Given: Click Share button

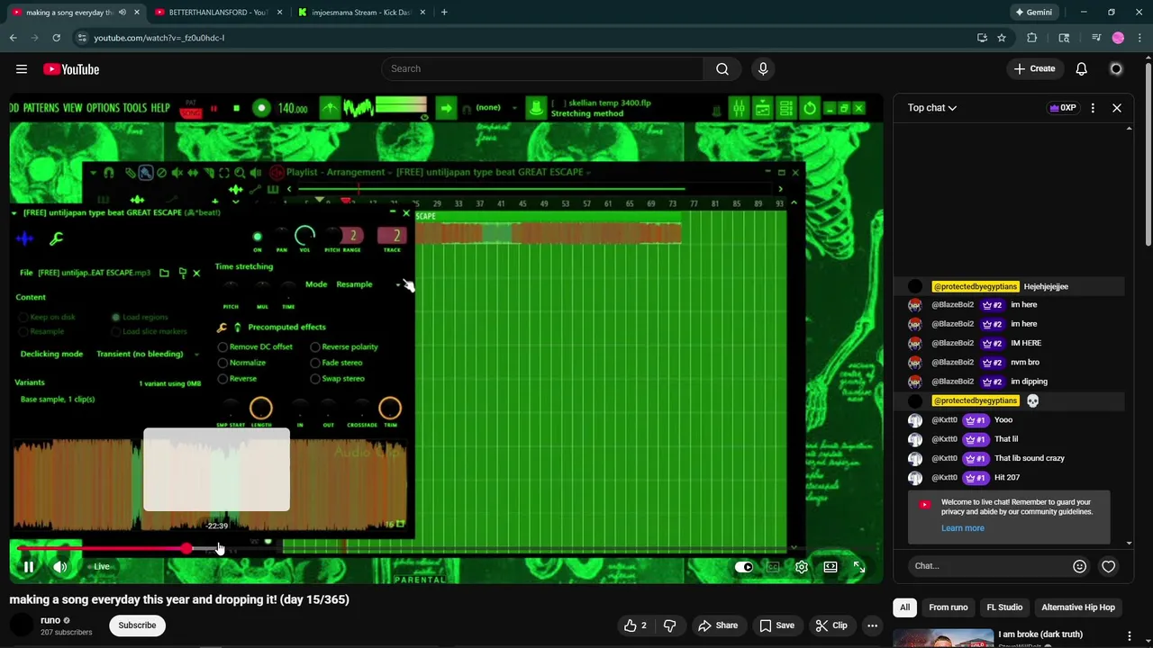Looking at the screenshot, I should point(718,625).
